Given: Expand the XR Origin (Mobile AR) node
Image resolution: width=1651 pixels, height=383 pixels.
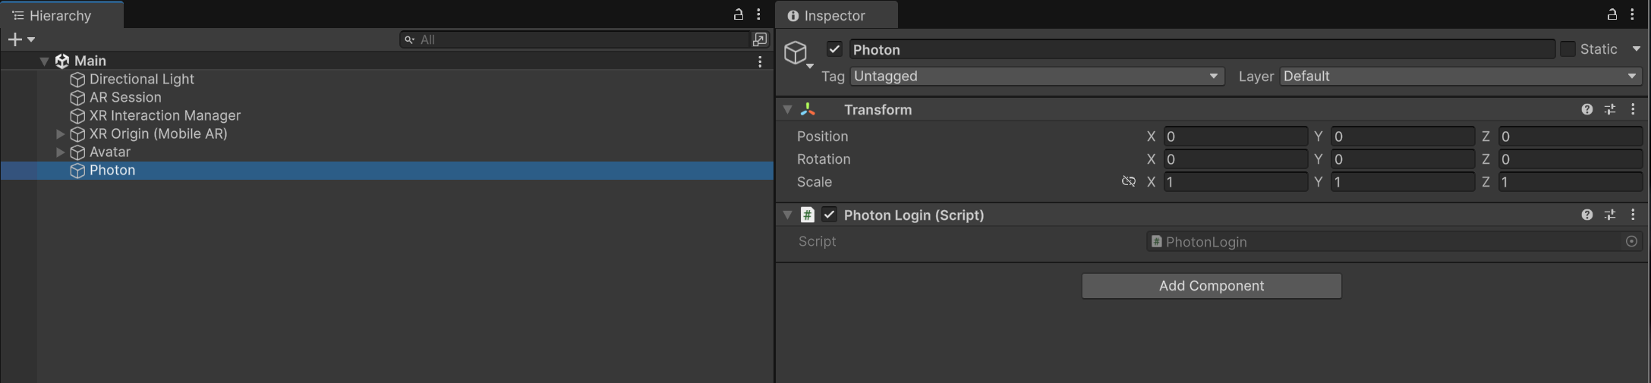Looking at the screenshot, I should tap(60, 133).
